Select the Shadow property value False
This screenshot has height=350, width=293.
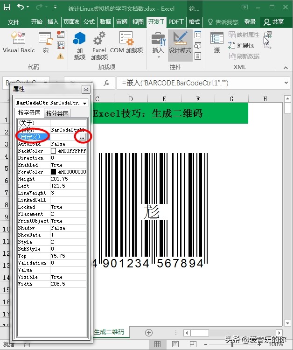[68, 228]
